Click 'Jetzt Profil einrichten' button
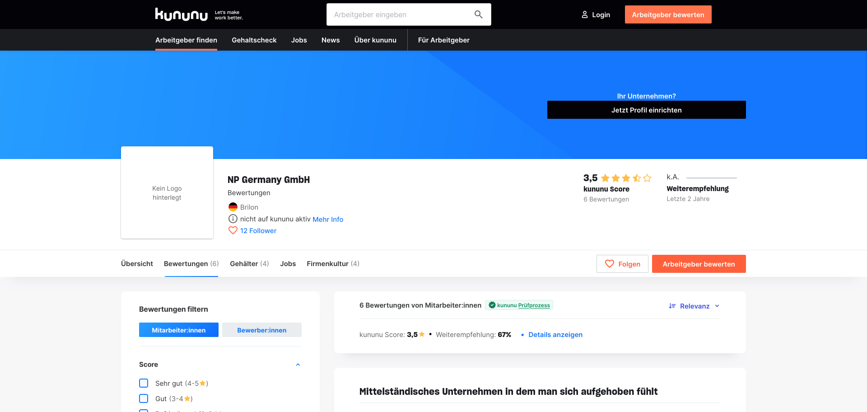The image size is (867, 412). click(647, 110)
